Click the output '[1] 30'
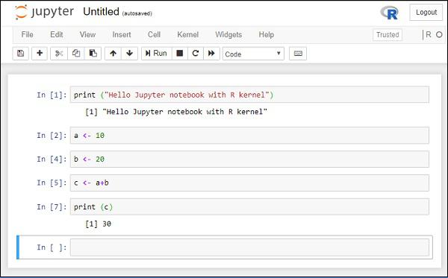The height and width of the screenshot is (278, 448). 98,224
